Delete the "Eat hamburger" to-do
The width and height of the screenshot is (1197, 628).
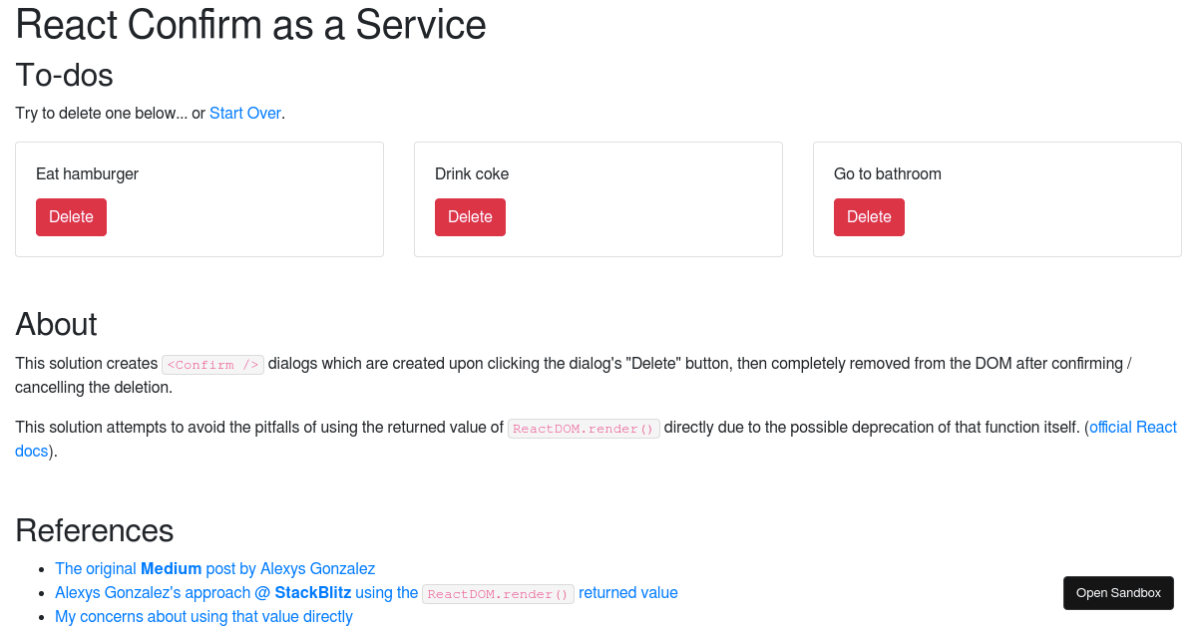coord(71,216)
